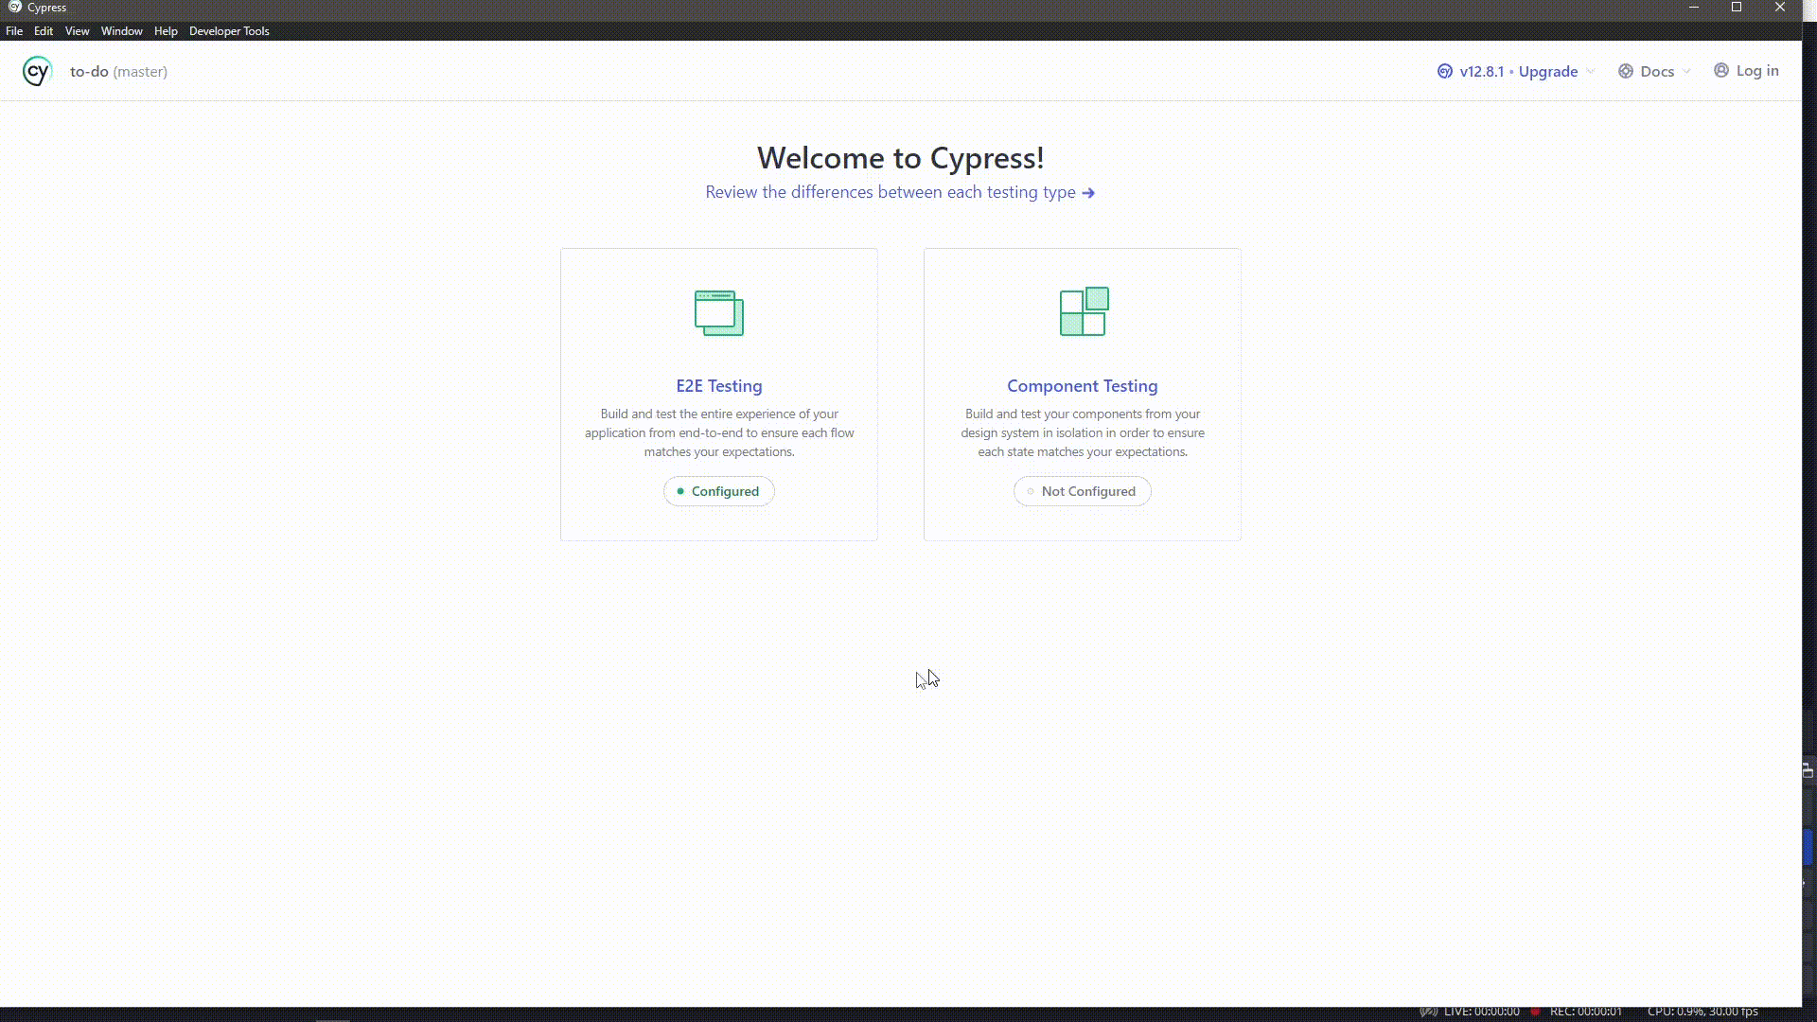Click the Welcome to Cypress! heading
This screenshot has height=1022, width=1817.
901,158
